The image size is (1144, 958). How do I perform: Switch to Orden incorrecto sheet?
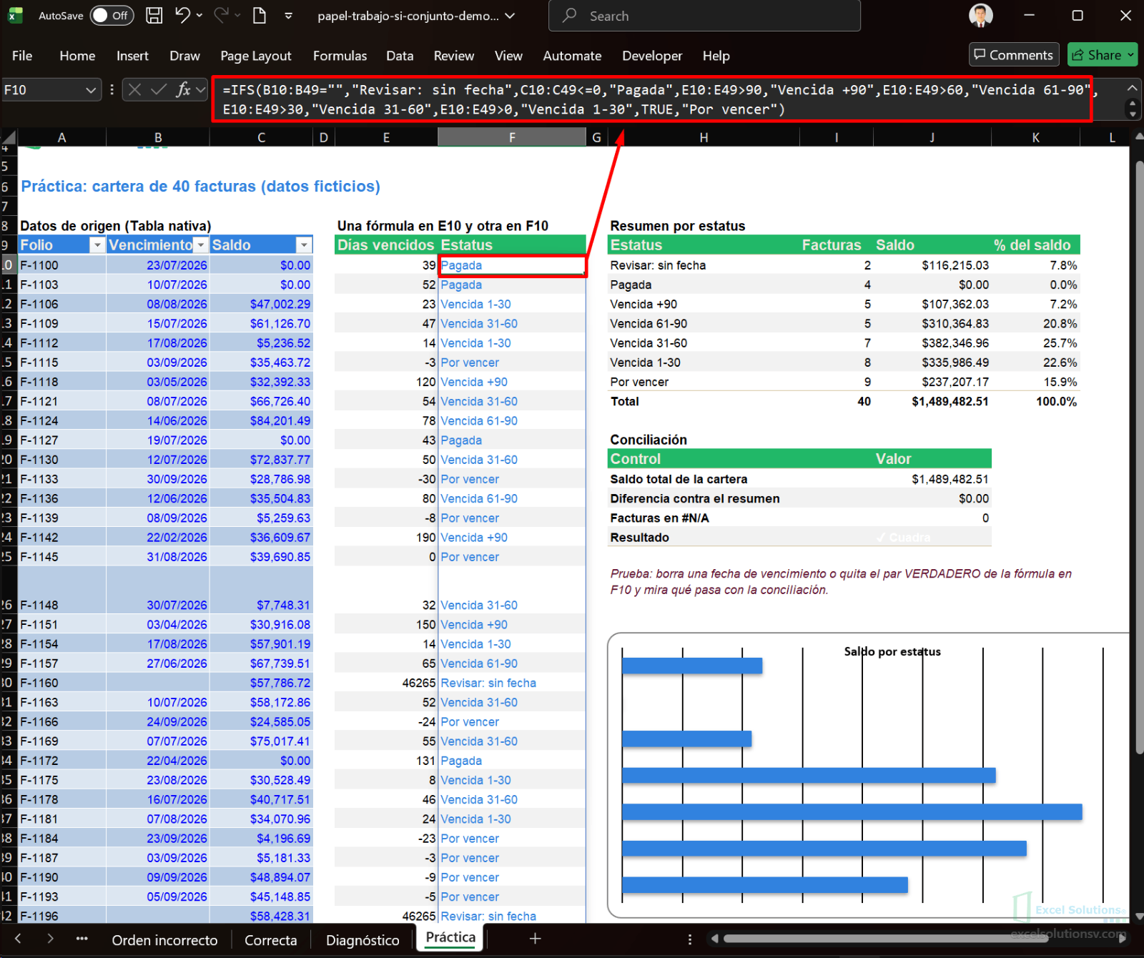(x=164, y=940)
